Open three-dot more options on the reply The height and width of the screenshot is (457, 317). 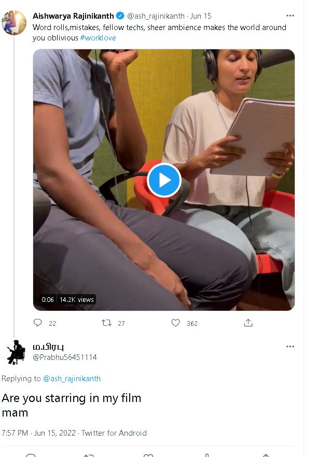290,347
